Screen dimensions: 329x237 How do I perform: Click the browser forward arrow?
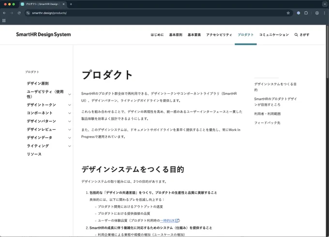point(12,13)
